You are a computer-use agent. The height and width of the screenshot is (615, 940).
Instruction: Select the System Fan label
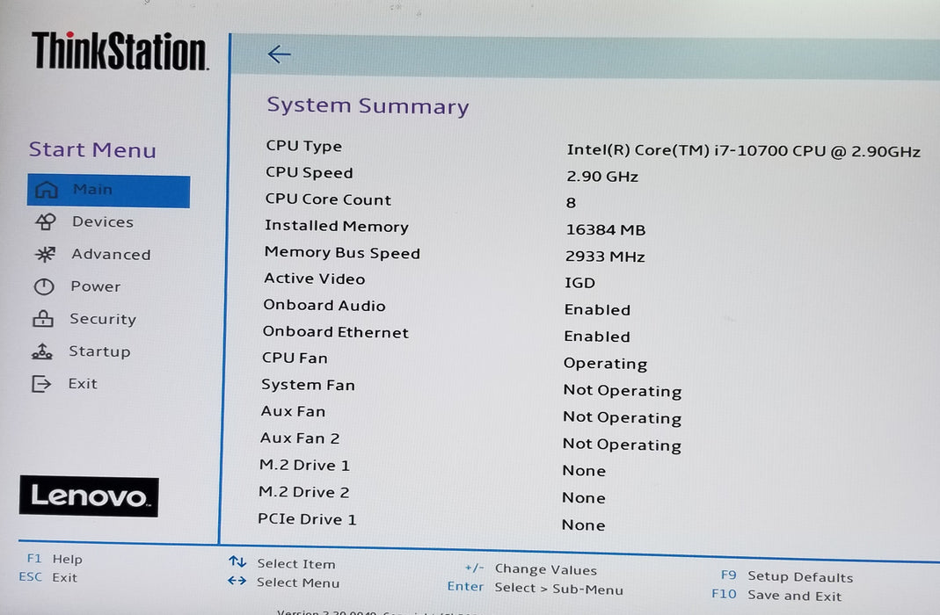308,385
